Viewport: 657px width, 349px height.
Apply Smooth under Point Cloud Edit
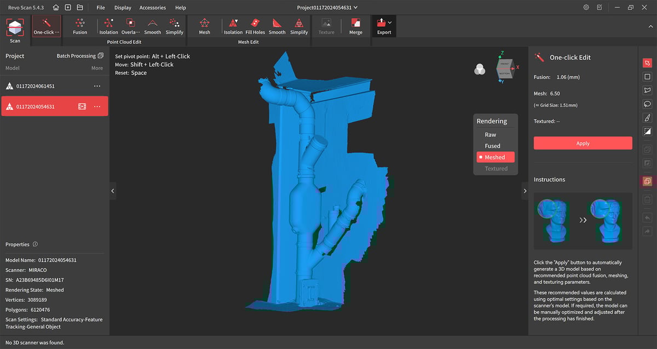(x=152, y=26)
